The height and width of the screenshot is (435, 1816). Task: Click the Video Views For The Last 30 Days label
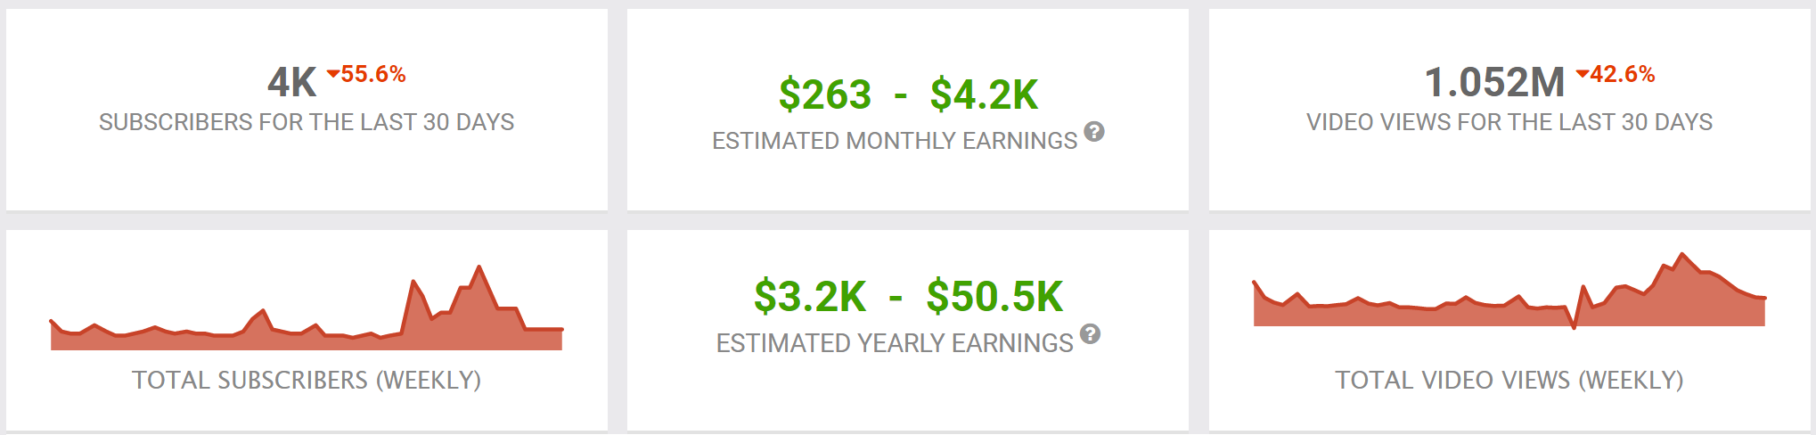tap(1509, 122)
